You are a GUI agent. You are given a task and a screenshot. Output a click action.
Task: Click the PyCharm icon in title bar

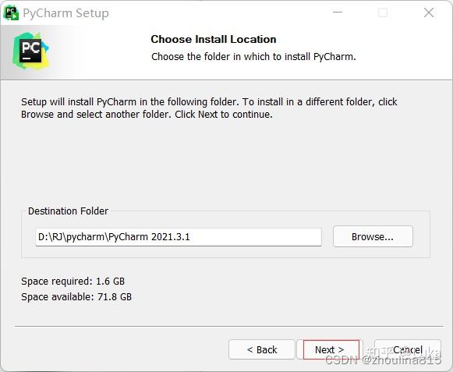(x=11, y=13)
